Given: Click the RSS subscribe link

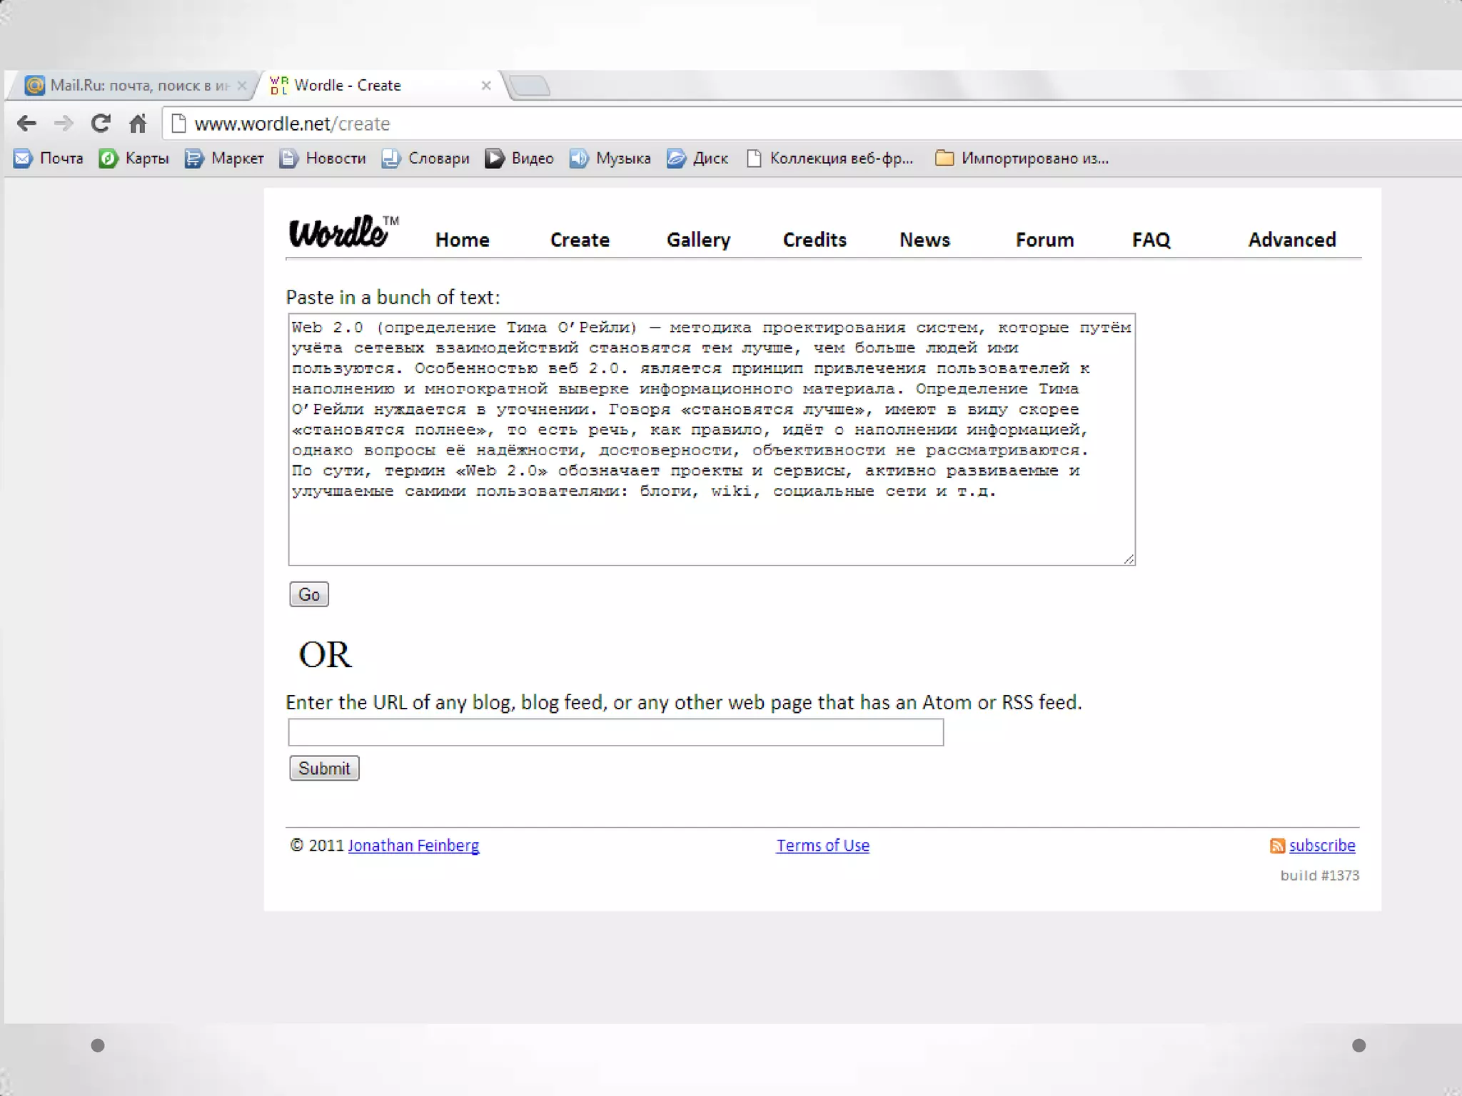Looking at the screenshot, I should click(1321, 846).
